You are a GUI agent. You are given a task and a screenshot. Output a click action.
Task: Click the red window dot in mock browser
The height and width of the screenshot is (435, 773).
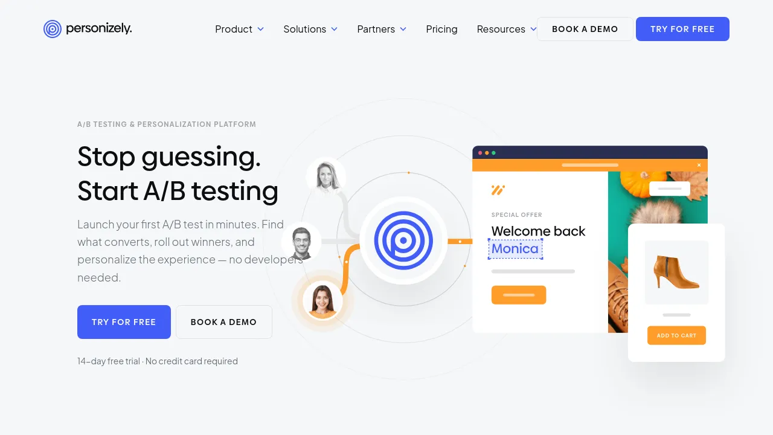pos(480,153)
